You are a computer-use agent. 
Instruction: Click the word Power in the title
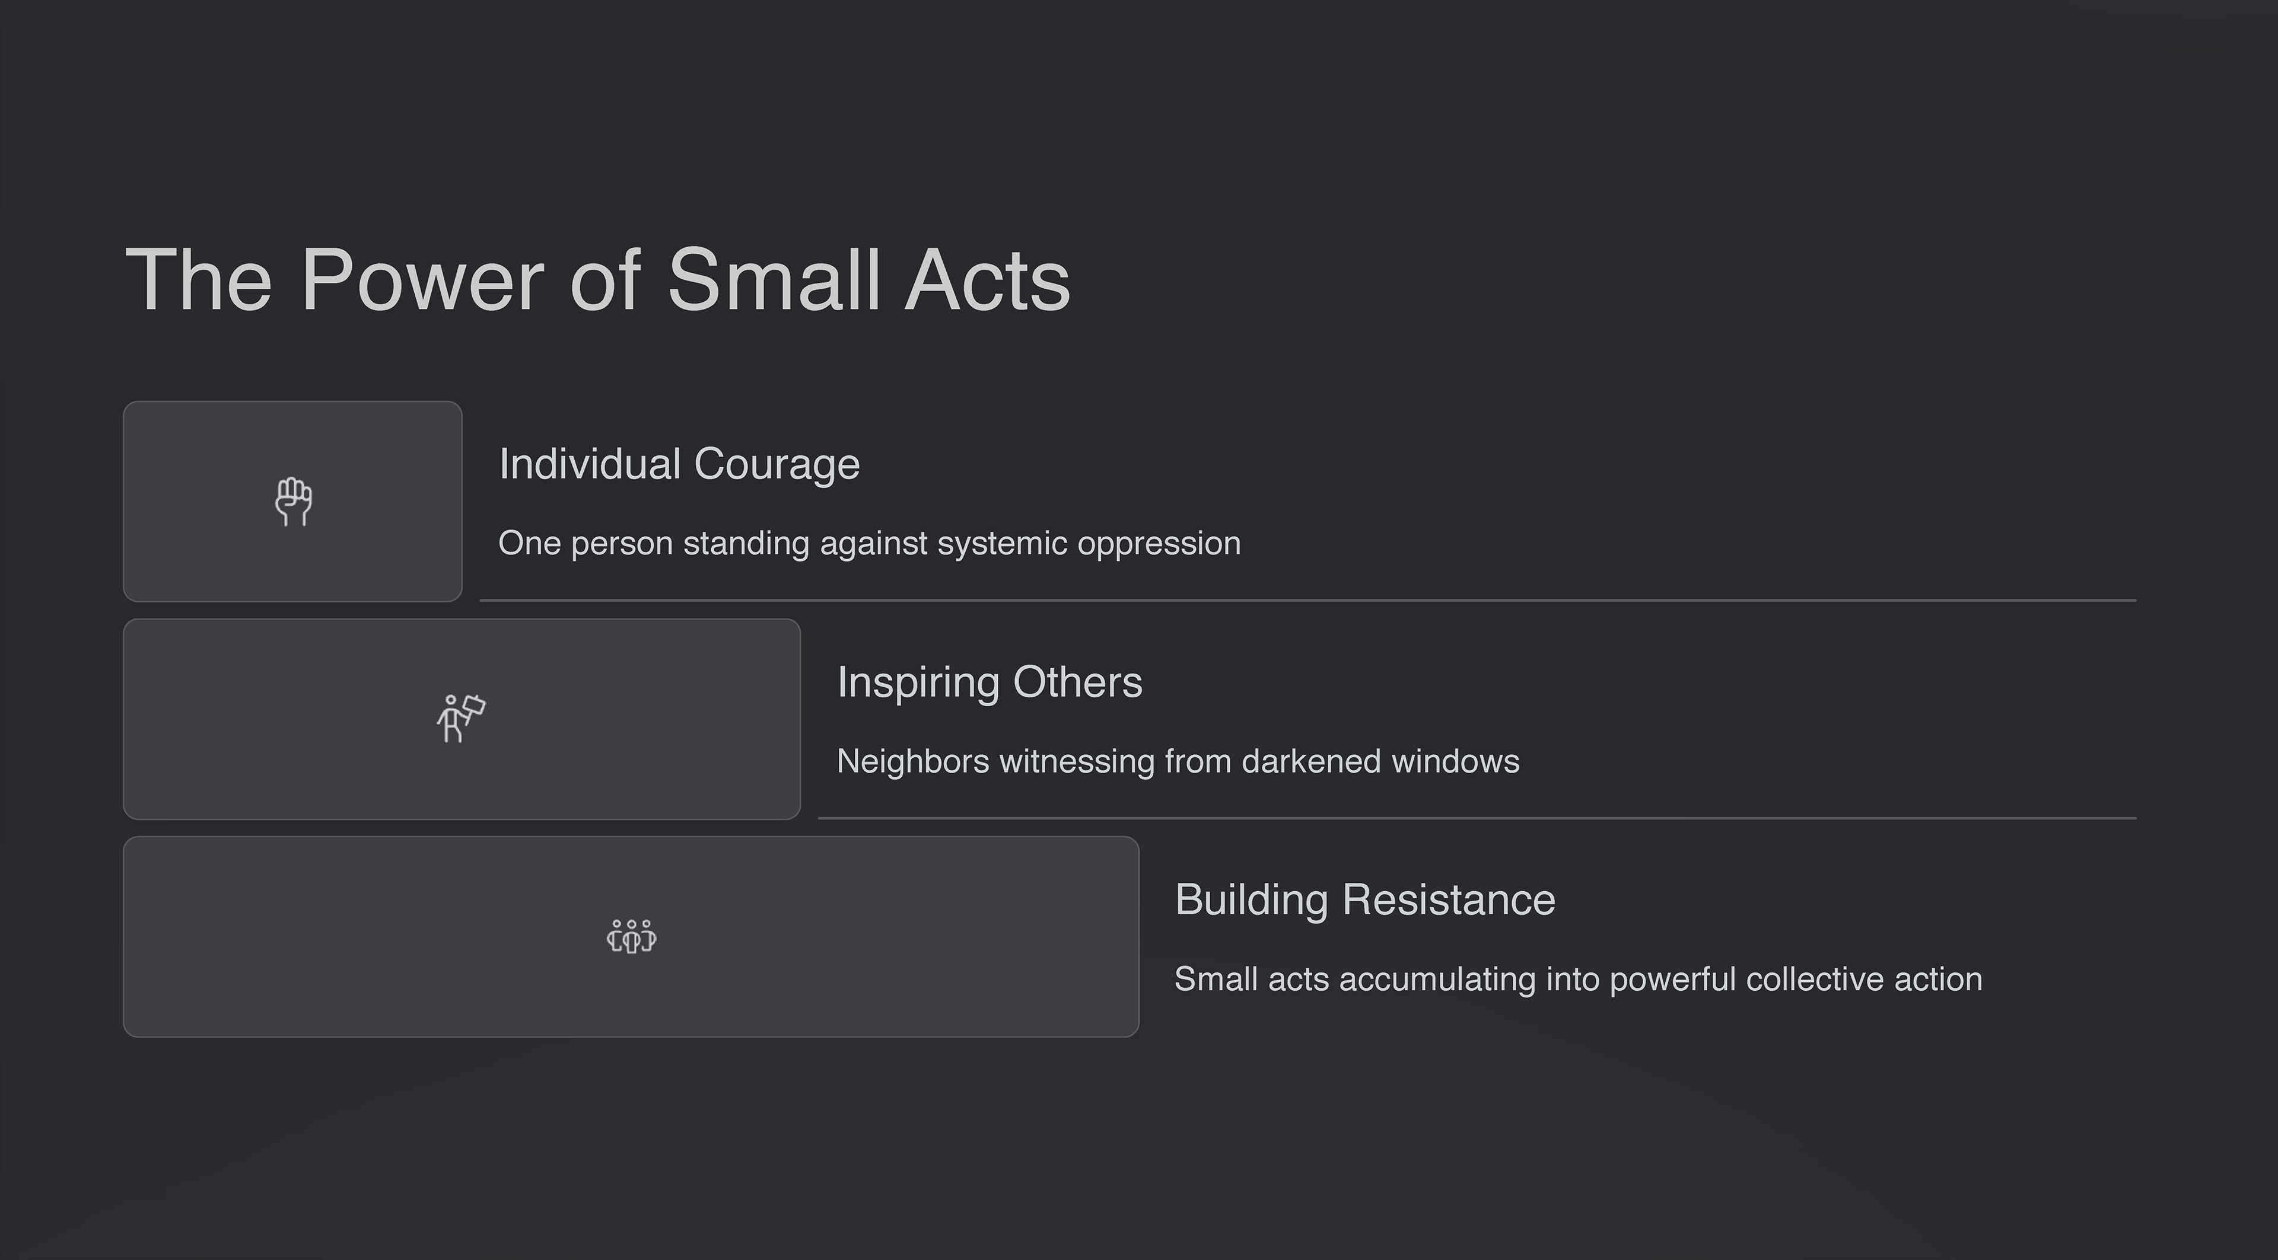point(423,280)
